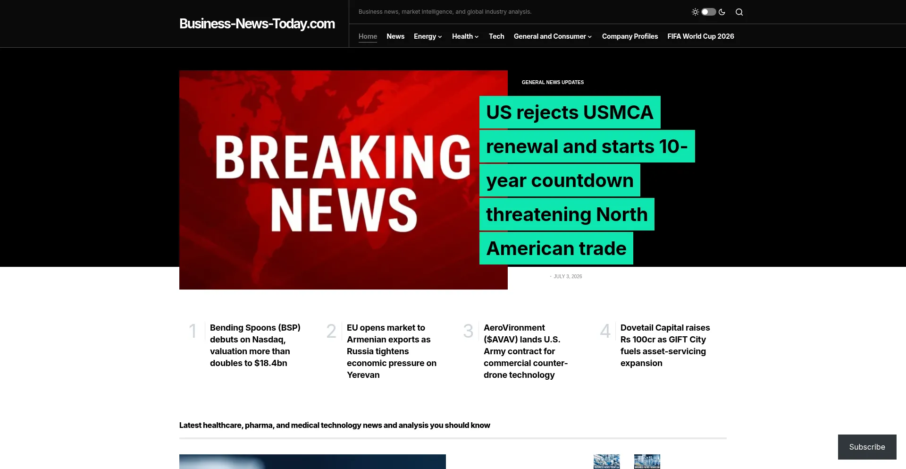Open the Tech menu item
Screen dimensions: 906x469
[496, 36]
